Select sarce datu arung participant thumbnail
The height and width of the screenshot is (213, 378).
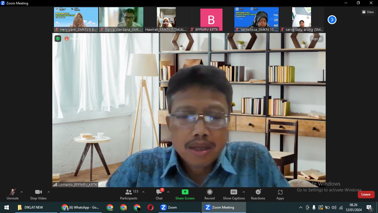[x=302, y=20]
